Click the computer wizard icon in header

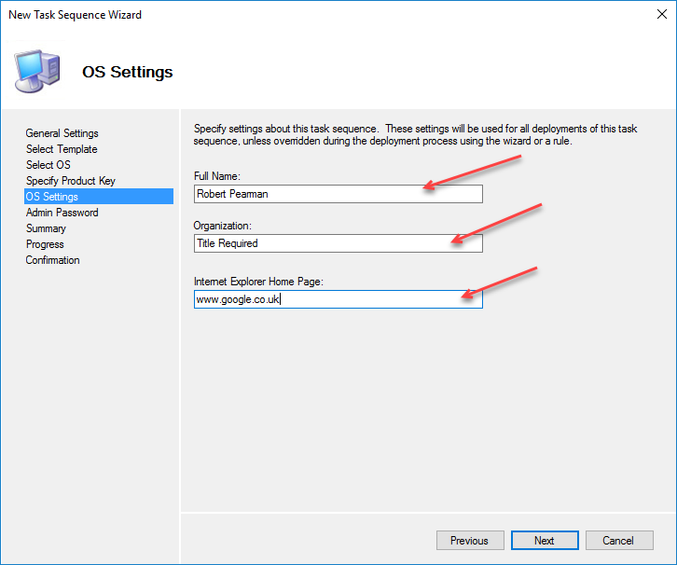pyautogui.click(x=37, y=71)
